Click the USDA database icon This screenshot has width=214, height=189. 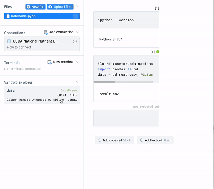click(9, 41)
